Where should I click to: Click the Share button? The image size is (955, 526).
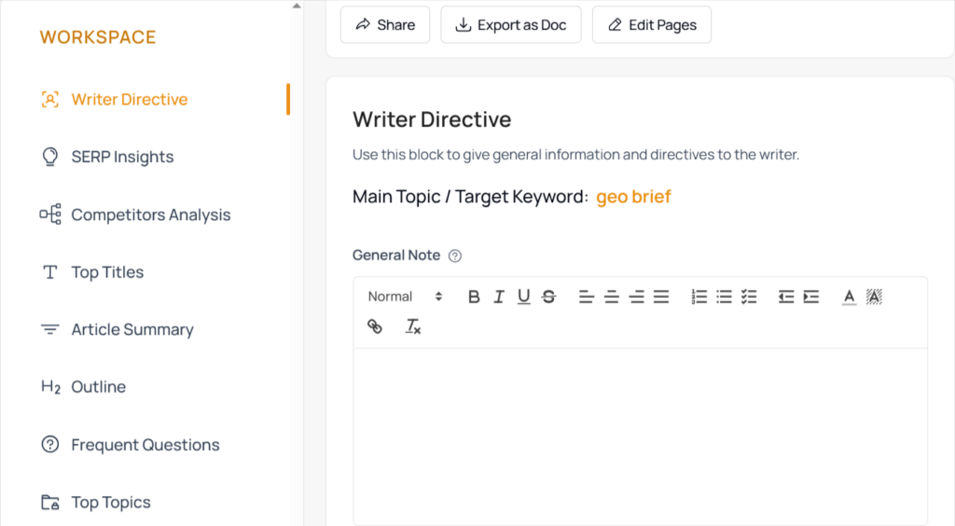385,25
